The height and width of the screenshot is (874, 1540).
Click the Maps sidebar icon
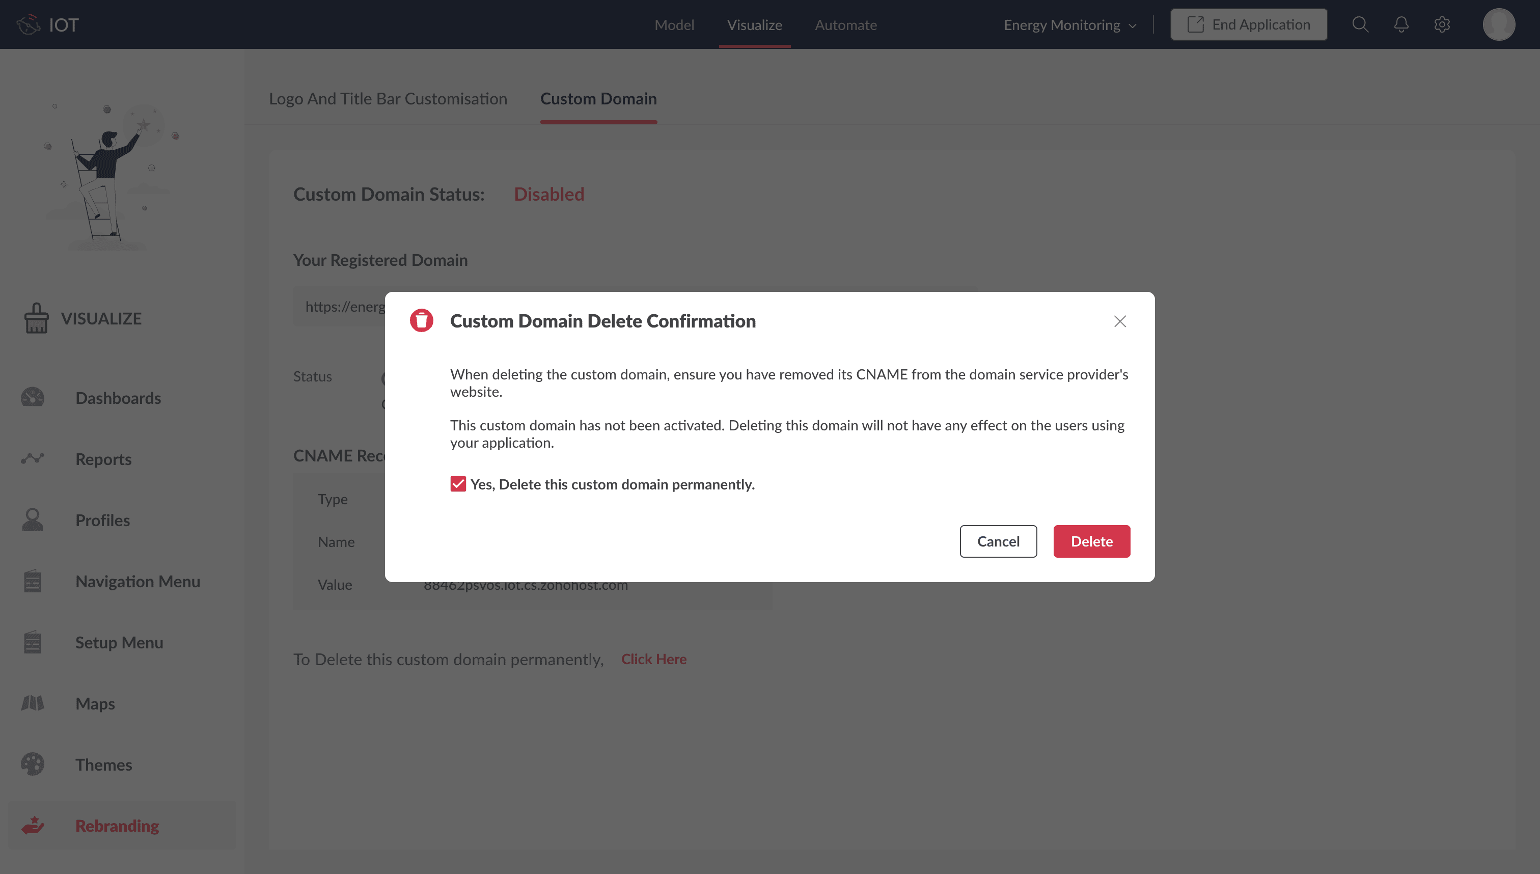(x=33, y=703)
